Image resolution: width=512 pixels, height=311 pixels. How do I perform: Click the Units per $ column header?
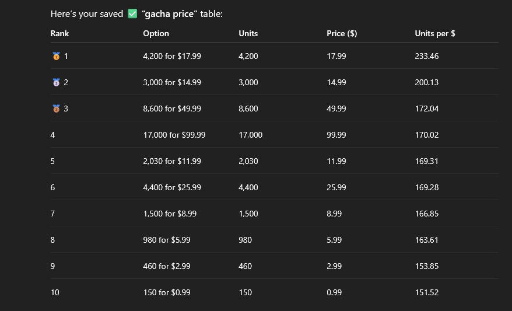pyautogui.click(x=435, y=33)
